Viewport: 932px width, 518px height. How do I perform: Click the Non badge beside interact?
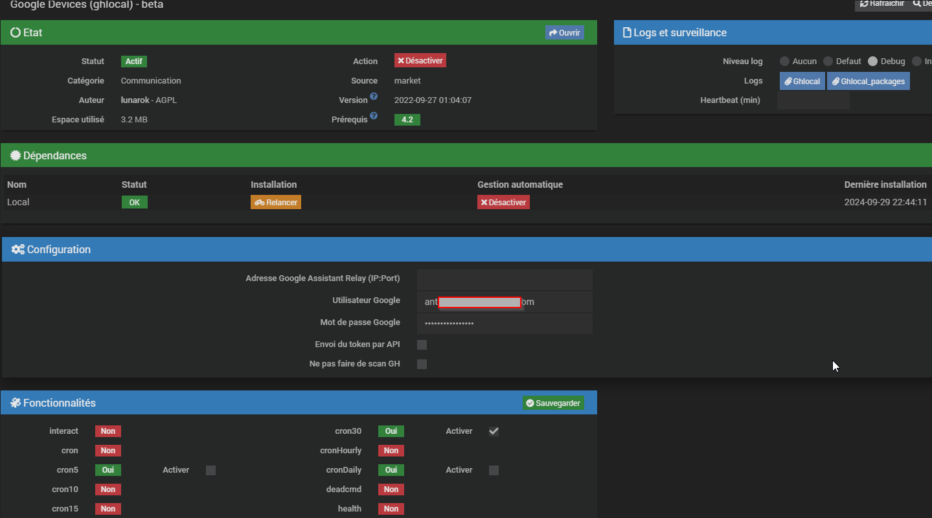pos(108,431)
